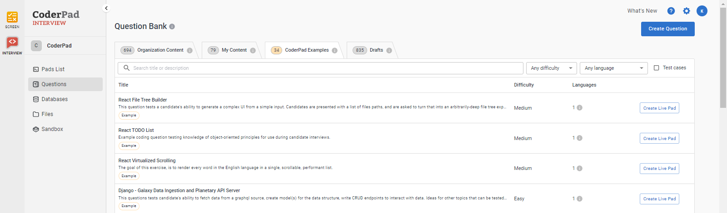Open Pads List in the sidebar
This screenshot has height=213, width=727.
53,69
